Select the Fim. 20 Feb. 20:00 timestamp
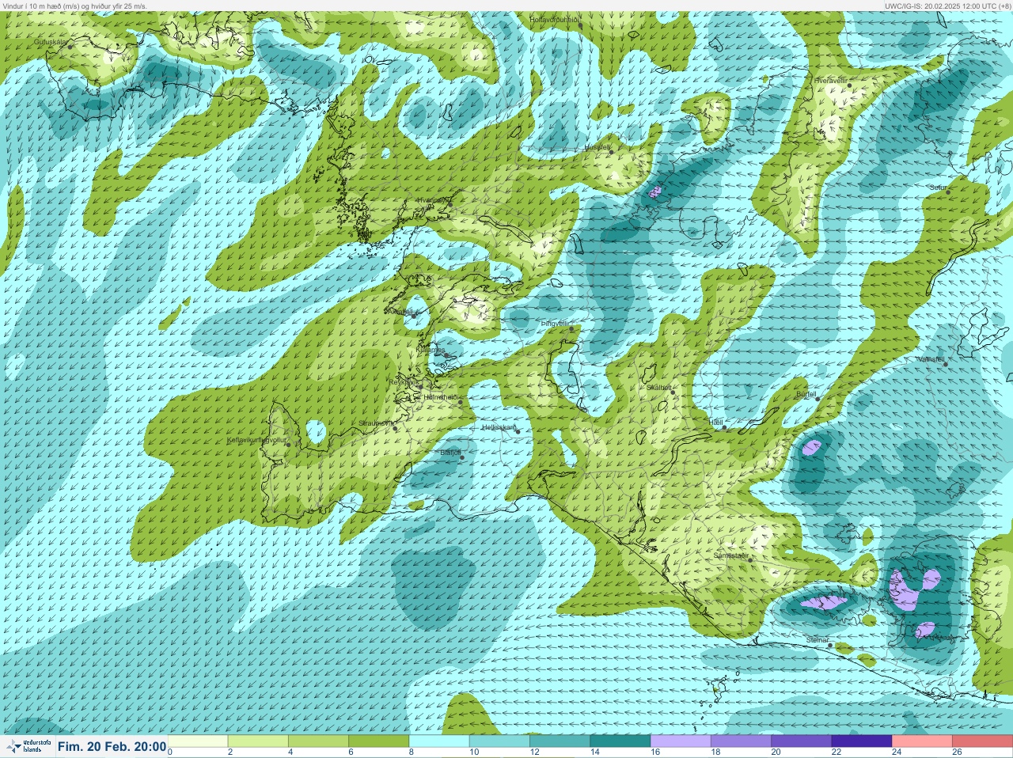 coord(112,746)
